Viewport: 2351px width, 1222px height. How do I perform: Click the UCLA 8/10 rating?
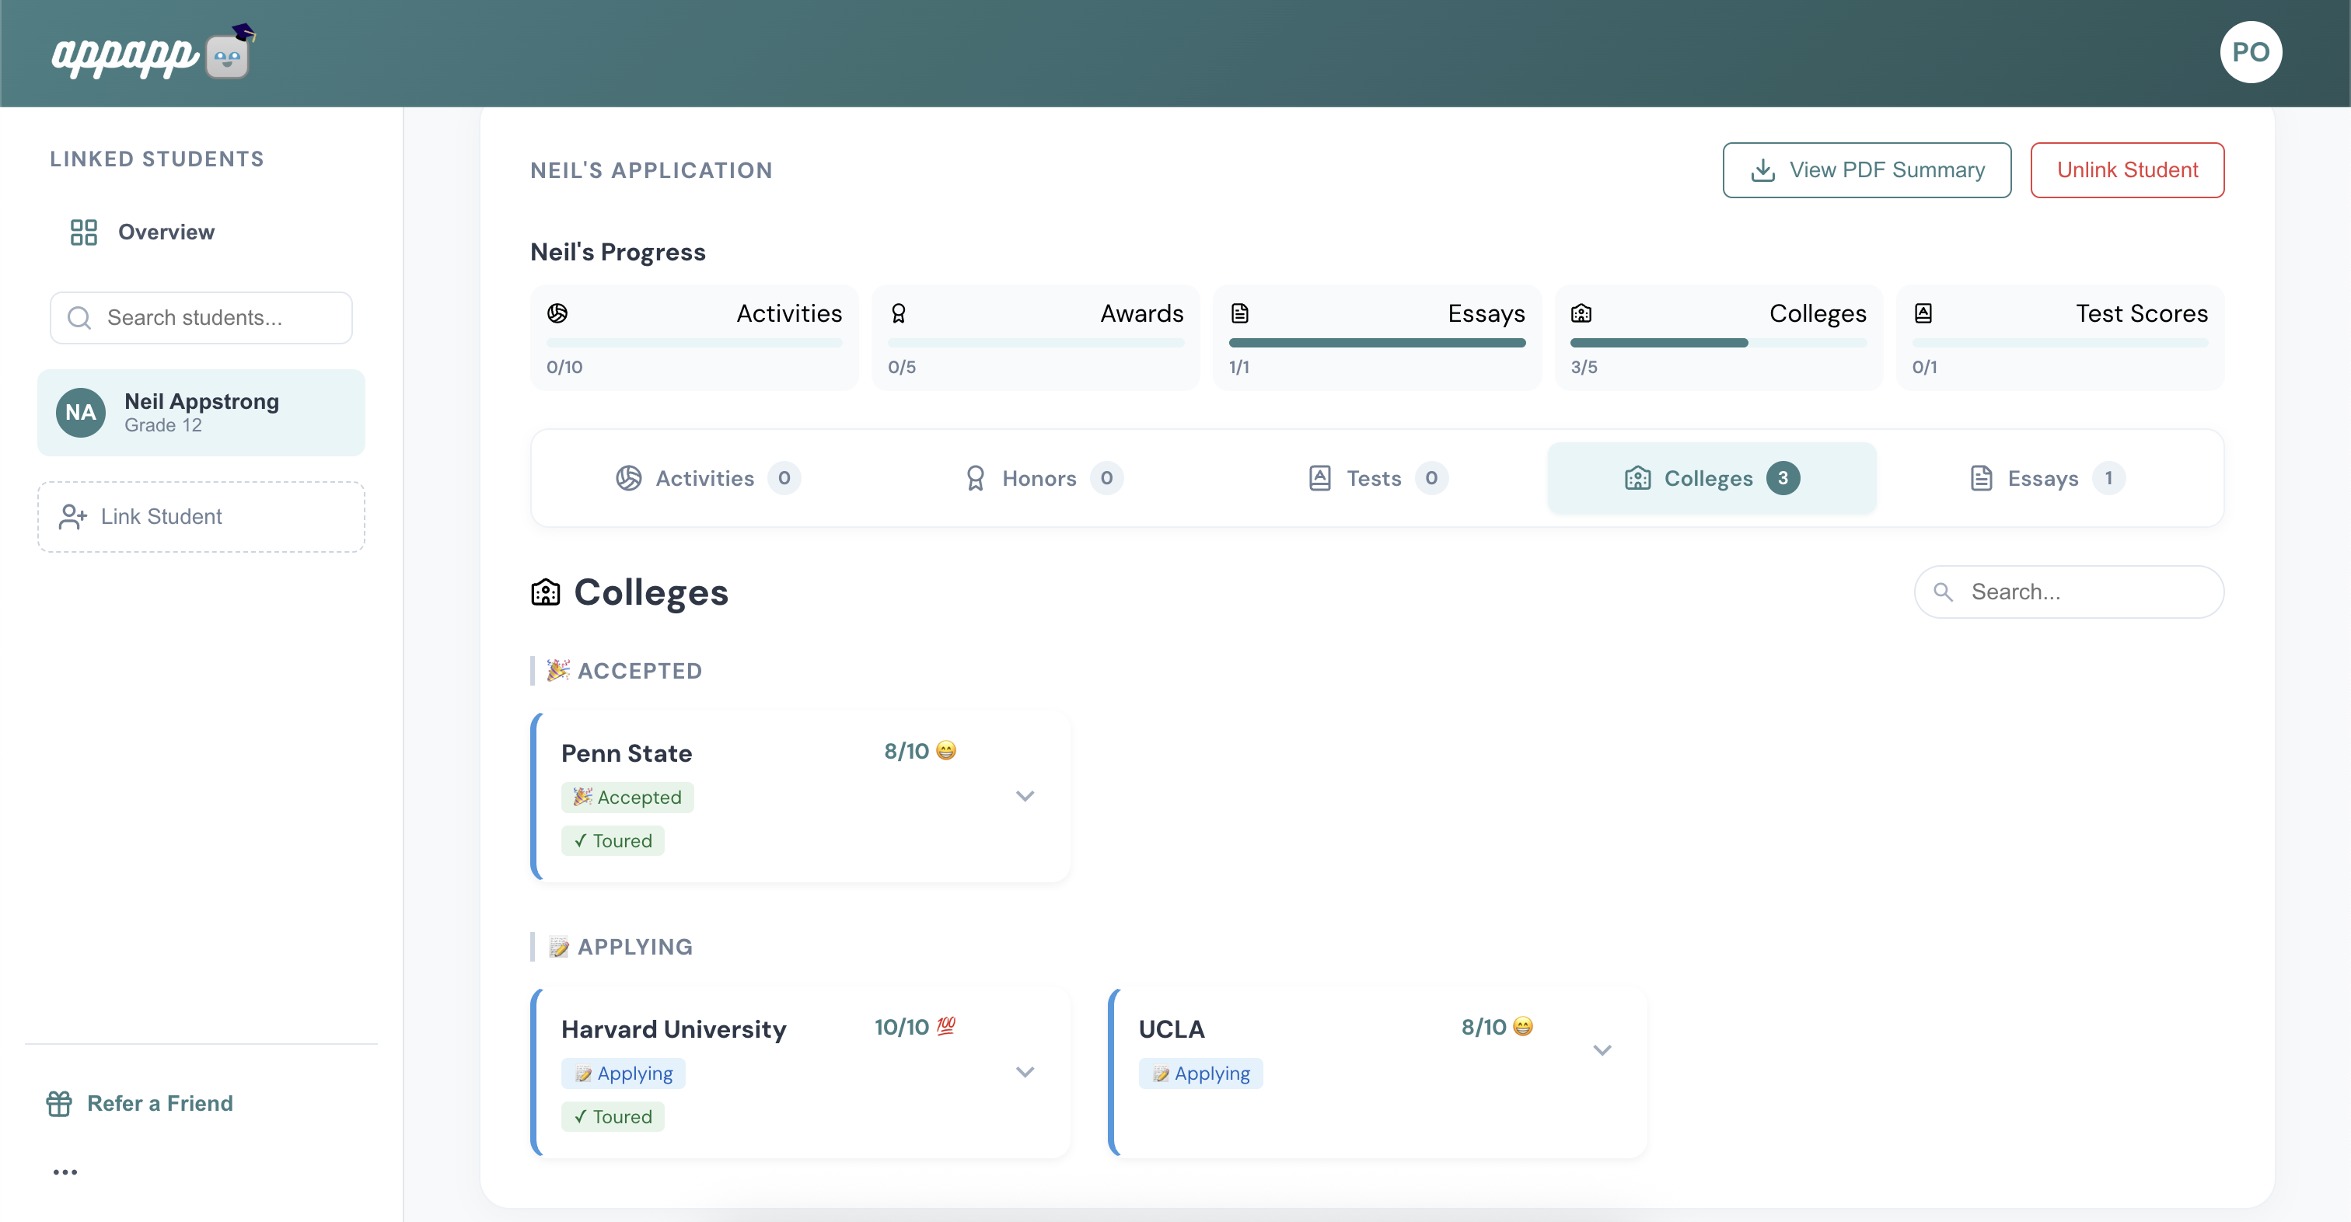1497,1027
